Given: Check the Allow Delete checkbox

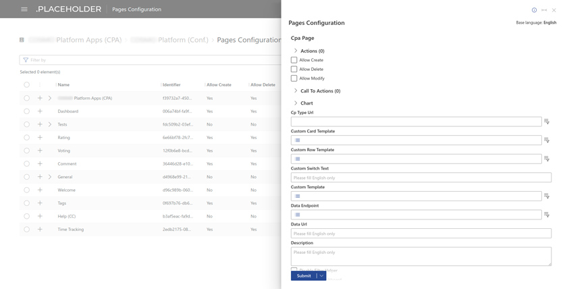Looking at the screenshot, I should tap(294, 69).
